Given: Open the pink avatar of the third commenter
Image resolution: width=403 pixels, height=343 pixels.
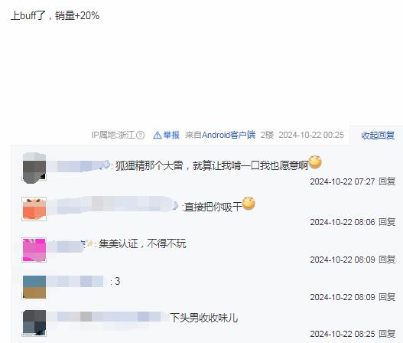Looking at the screenshot, I should [34, 250].
